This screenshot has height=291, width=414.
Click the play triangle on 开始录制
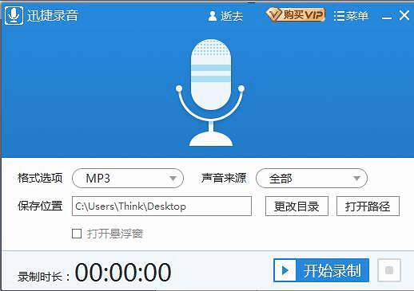pyautogui.click(x=285, y=270)
